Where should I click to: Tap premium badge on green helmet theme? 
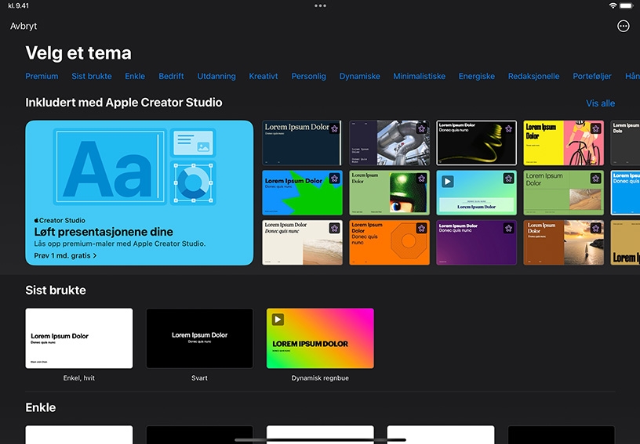tap(421, 179)
